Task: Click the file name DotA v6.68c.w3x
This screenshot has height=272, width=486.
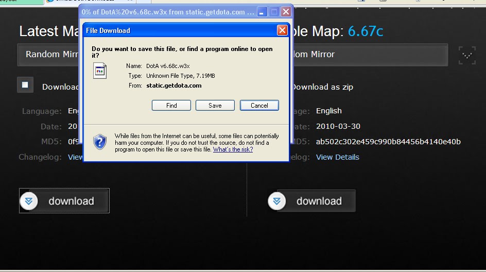Action: [168, 66]
